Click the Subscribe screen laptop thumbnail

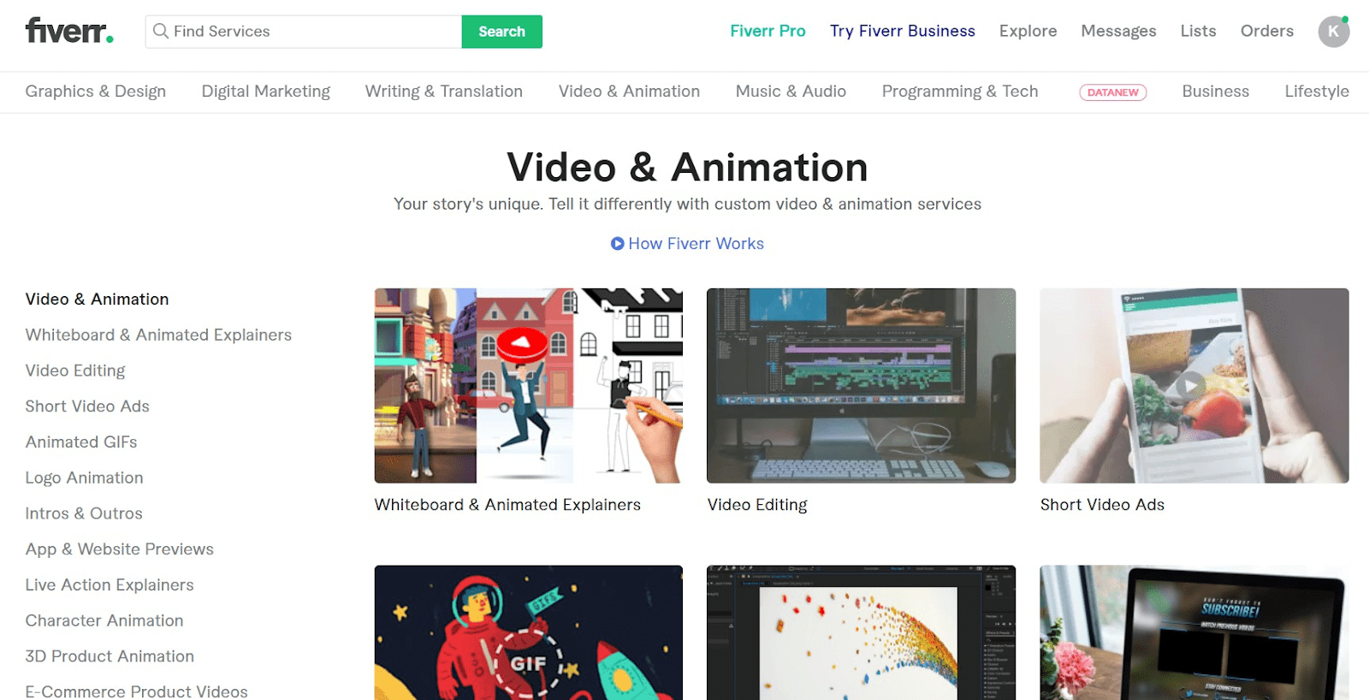[x=1194, y=632]
